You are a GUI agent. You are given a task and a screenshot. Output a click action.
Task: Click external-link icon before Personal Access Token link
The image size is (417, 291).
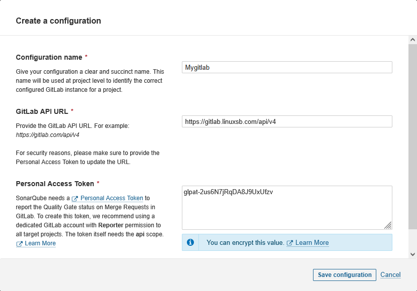pos(75,199)
